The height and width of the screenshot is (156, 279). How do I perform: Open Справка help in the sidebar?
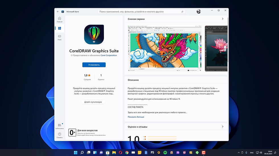[x=60, y=135]
